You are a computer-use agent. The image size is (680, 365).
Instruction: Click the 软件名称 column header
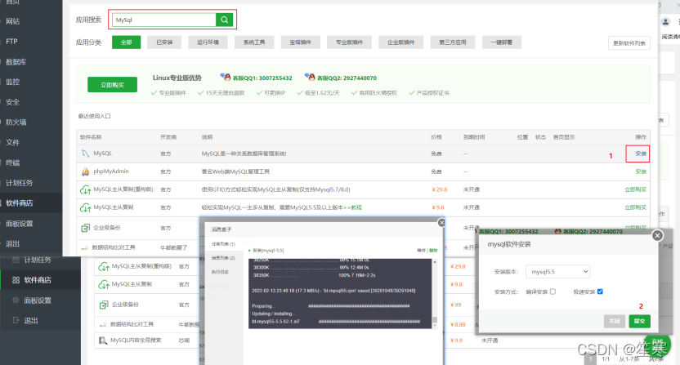tap(91, 137)
